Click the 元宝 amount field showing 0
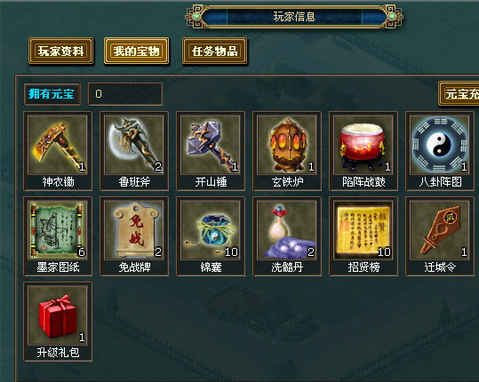The height and width of the screenshot is (382, 479). pos(125,94)
